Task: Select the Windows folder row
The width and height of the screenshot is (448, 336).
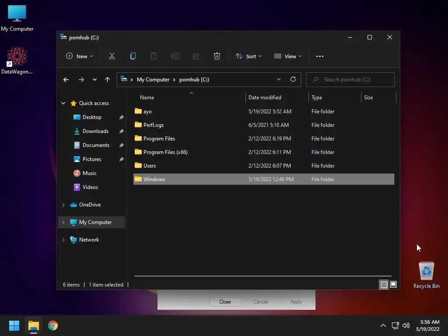Action: (264, 179)
